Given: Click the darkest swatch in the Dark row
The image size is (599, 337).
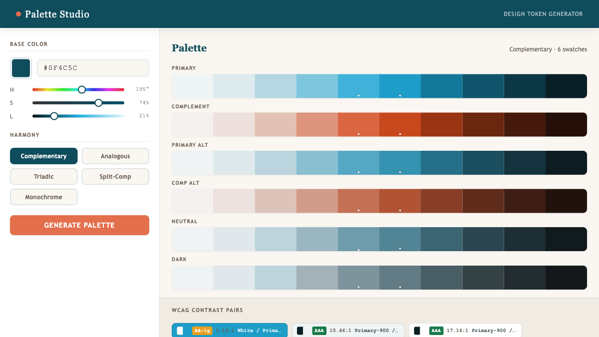Looking at the screenshot, I should click(566, 278).
